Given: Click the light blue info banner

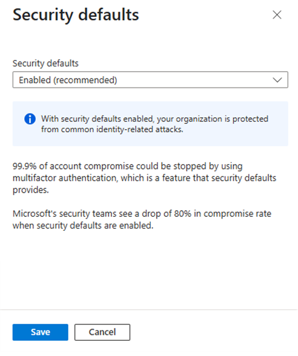Looking at the screenshot, I should coord(150,124).
